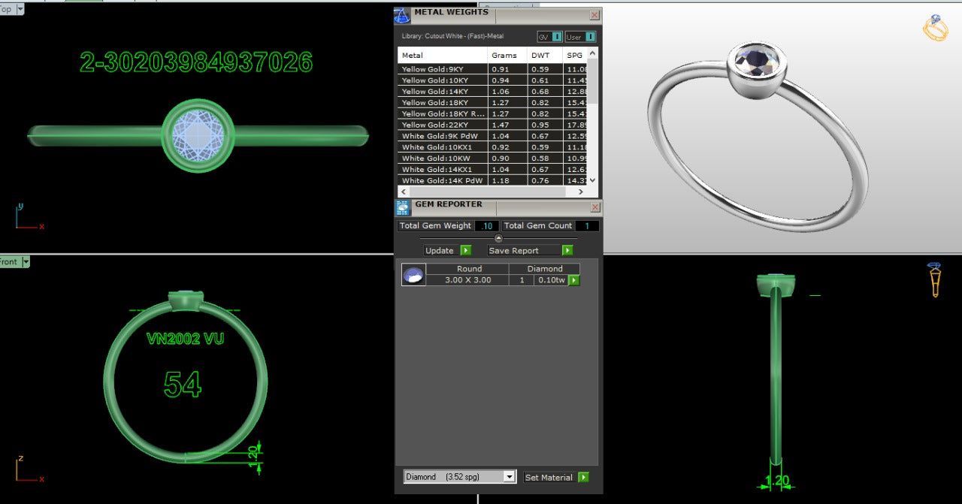Select the Yellow Gold:18KY row
This screenshot has height=504, width=962.
(x=492, y=103)
